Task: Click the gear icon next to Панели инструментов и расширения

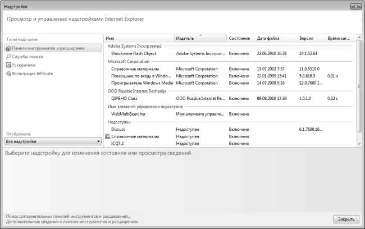Action: coord(8,48)
